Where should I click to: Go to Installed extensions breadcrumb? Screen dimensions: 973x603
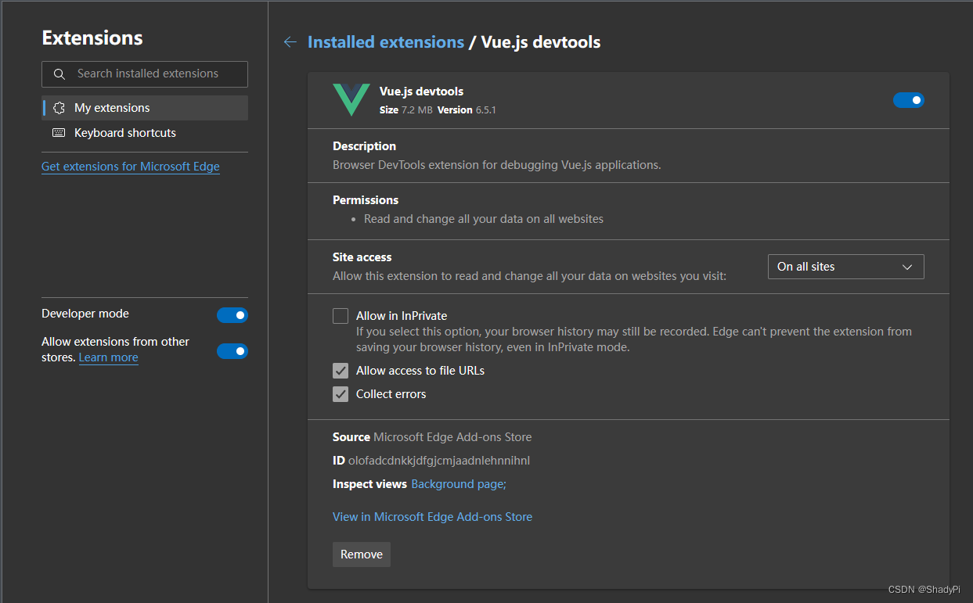[x=386, y=42]
